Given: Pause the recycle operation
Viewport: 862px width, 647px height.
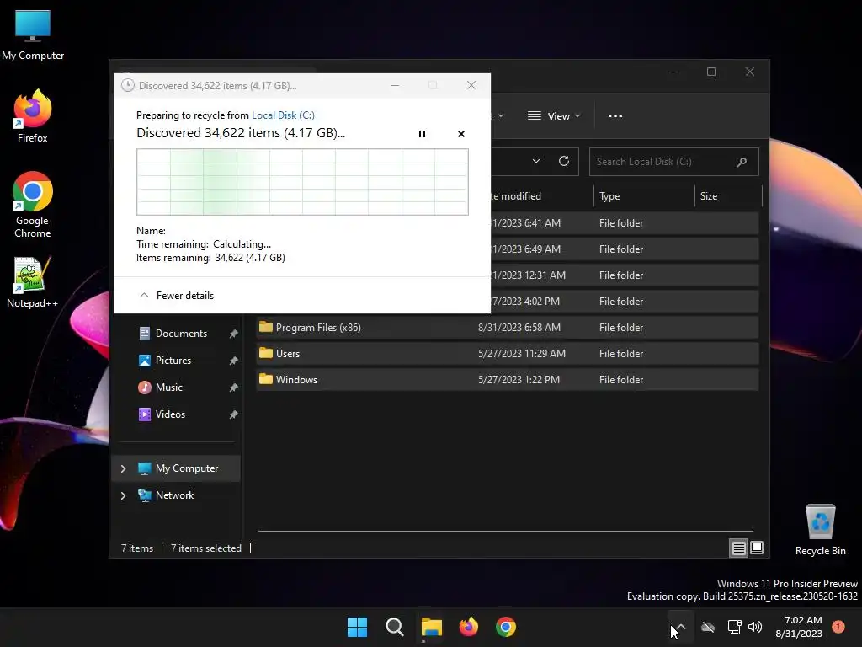Looking at the screenshot, I should [423, 134].
